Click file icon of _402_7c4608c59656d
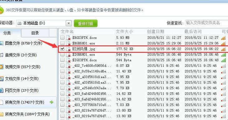 (x=68, y=66)
